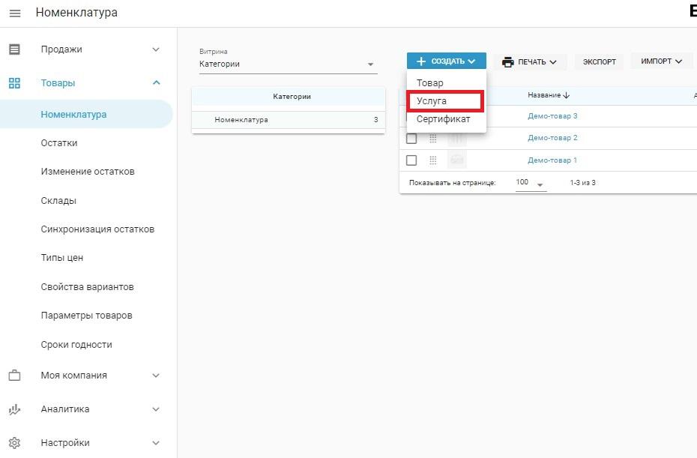The image size is (697, 458).
Task: Expand the Настройки chevron
Action: (x=156, y=443)
